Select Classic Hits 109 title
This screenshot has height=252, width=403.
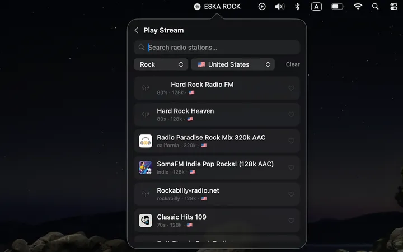click(x=181, y=217)
